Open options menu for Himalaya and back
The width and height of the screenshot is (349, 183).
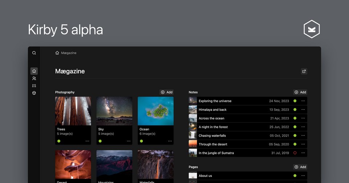coord(303,110)
